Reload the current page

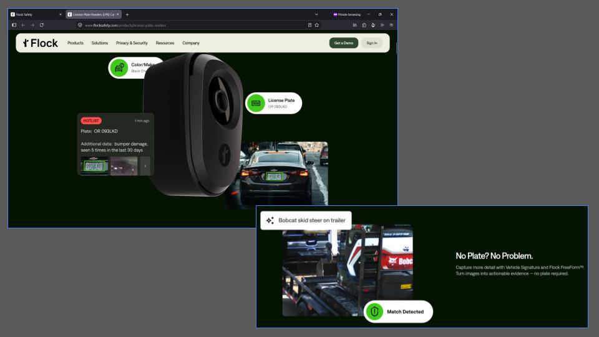(x=42, y=25)
